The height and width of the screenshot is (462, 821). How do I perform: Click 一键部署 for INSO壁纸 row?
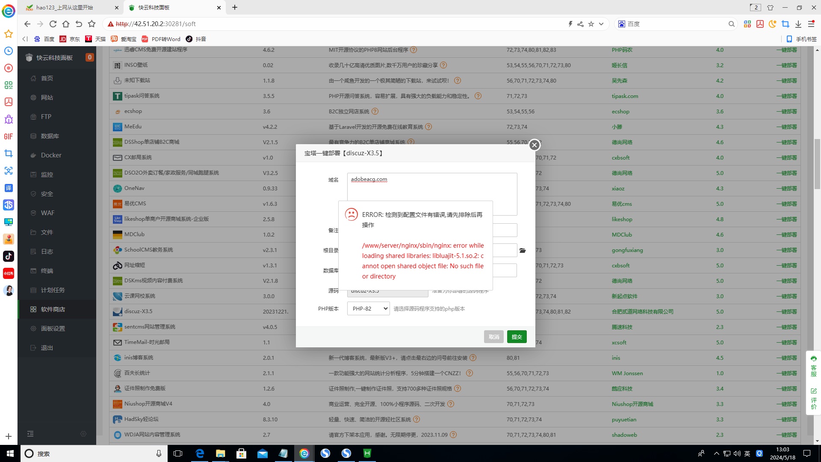click(x=786, y=65)
